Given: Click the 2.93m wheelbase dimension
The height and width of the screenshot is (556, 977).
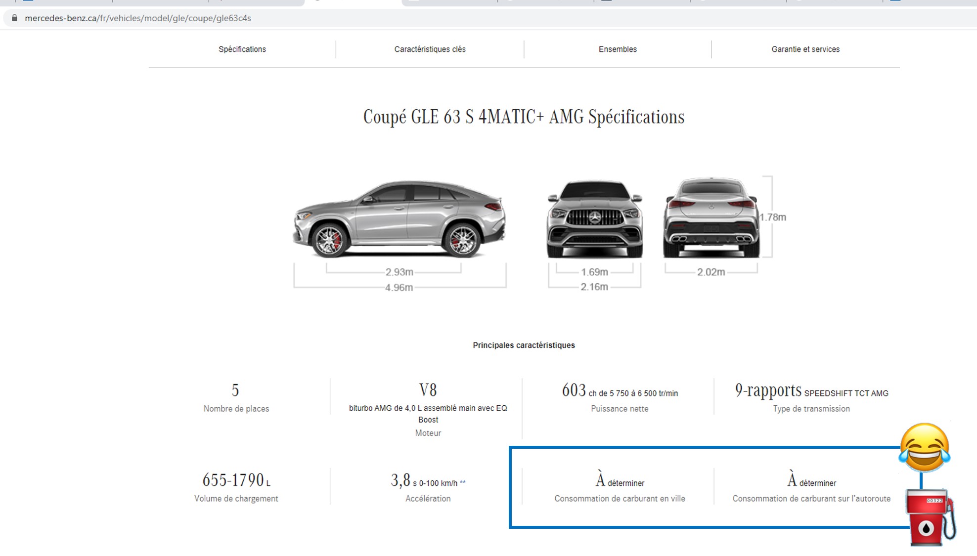Looking at the screenshot, I should 400,272.
